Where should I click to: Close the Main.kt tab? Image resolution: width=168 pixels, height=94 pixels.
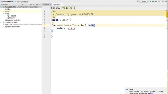click(x=51, y=4)
